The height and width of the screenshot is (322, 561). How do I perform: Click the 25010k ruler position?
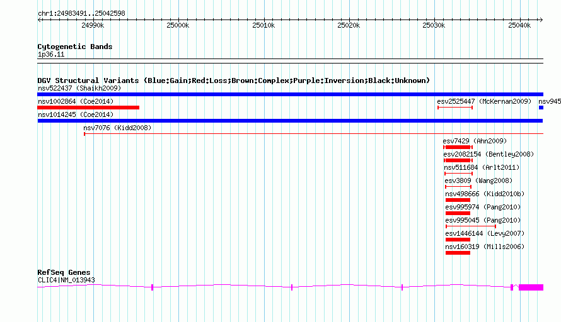point(263,25)
